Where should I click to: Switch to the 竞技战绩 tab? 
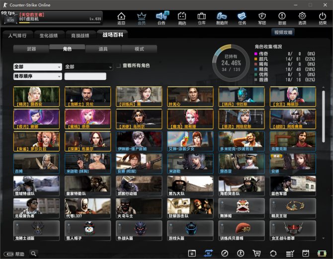81,36
